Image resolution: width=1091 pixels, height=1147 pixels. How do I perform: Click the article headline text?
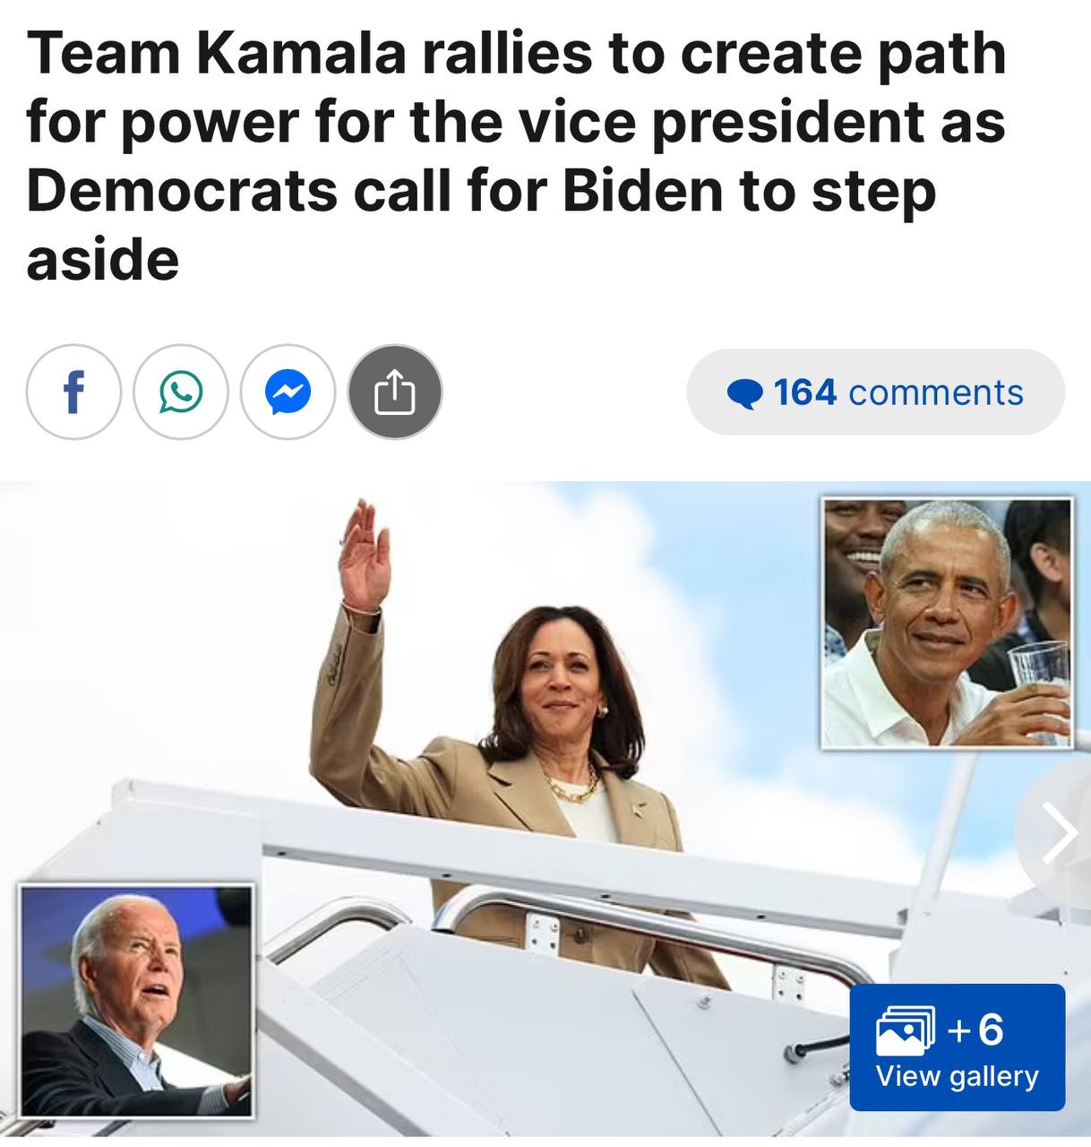517,156
